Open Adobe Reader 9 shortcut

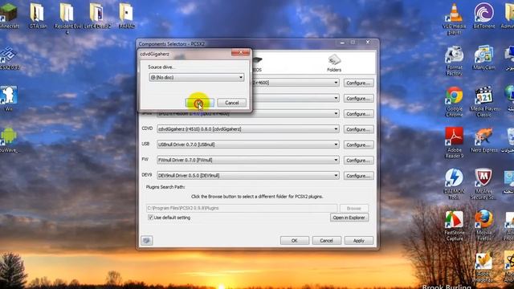pos(454,143)
